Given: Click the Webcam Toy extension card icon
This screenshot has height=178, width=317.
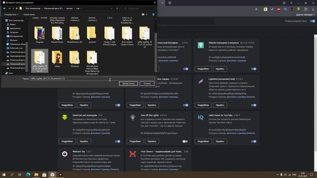Looking at the screenshot, I should (65, 154).
